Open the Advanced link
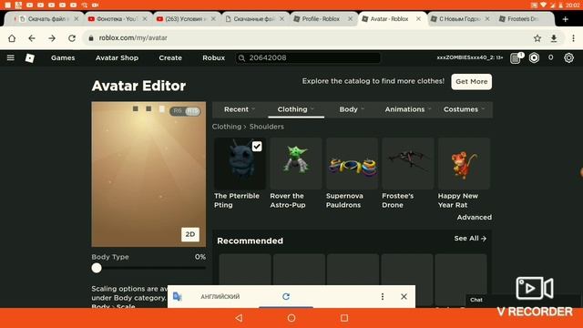Screen dimensions: 583x328 click(x=474, y=217)
